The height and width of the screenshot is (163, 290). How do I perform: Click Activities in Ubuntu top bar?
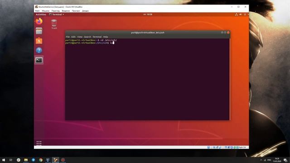pos(41,14)
